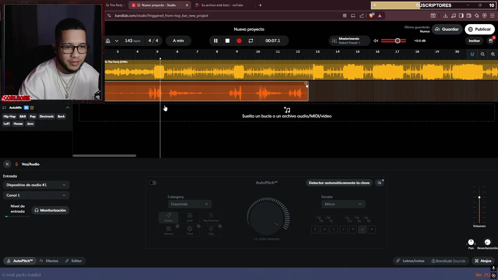Click Detectar automáticamente la clave

tap(339, 183)
